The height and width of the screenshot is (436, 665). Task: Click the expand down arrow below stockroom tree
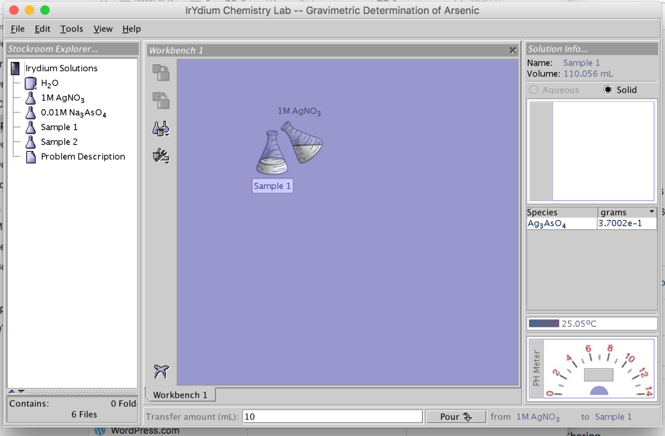tap(21, 392)
